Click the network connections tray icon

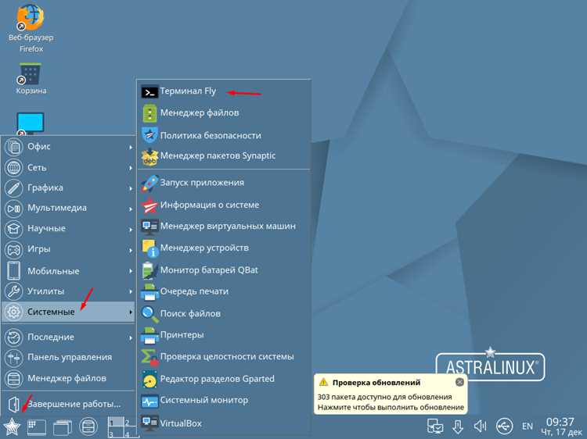pyautogui.click(x=434, y=427)
